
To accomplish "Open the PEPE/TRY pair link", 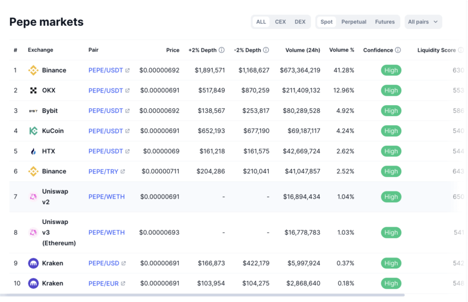I will click(x=104, y=172).
